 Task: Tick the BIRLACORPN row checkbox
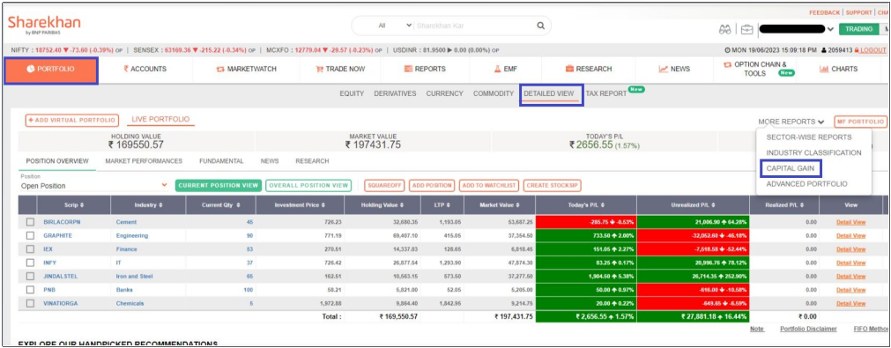(x=30, y=222)
